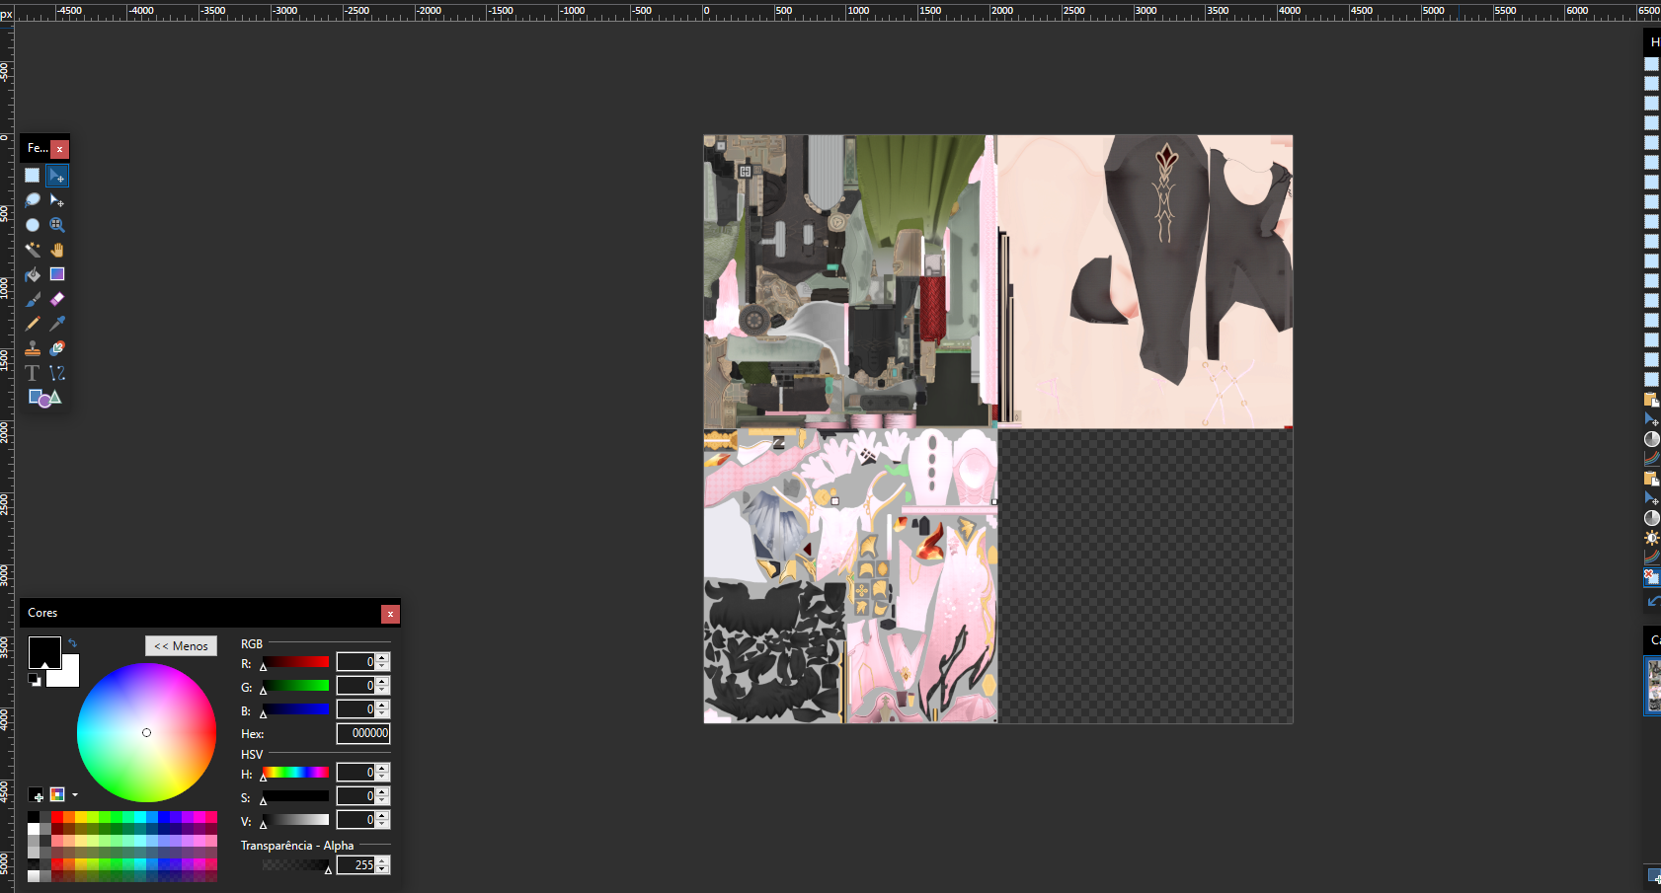Select the Lasso Select tool
The width and height of the screenshot is (1661, 893).
(33, 200)
